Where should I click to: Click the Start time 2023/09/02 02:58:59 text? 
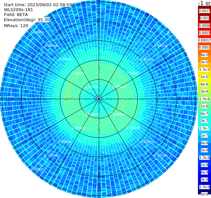pyautogui.click(x=38, y=5)
